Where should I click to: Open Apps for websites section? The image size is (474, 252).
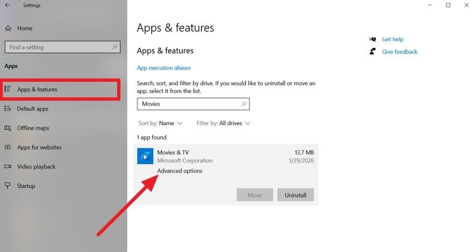tap(39, 147)
